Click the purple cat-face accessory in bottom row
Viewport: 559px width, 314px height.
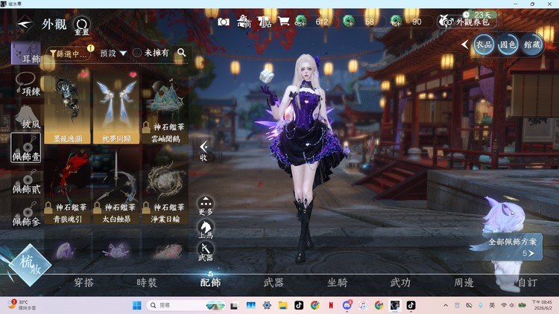tap(116, 251)
